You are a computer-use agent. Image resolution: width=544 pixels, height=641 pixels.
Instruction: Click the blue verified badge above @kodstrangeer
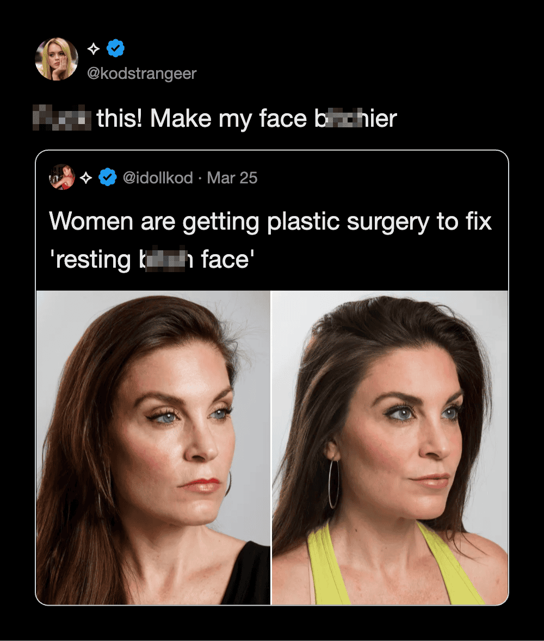click(115, 49)
